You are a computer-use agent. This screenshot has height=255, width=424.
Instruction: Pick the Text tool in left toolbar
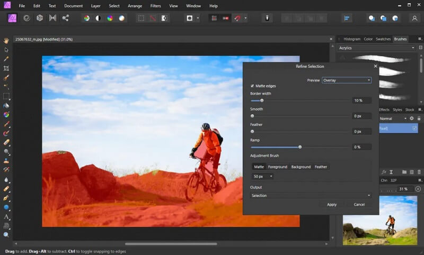[x=6, y=216]
